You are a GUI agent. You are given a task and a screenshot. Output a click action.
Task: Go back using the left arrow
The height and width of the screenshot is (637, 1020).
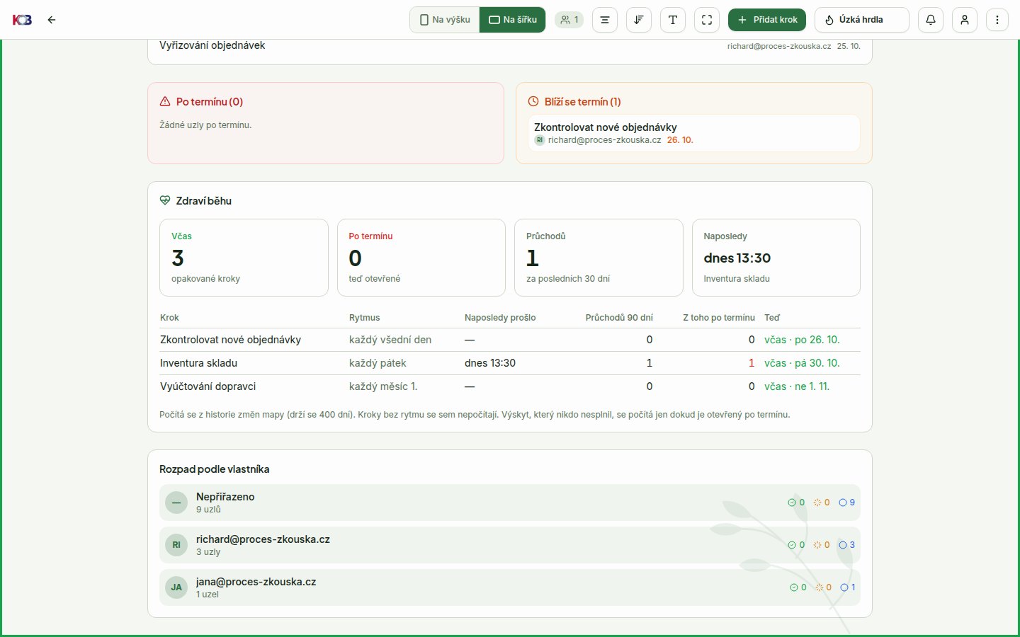tap(52, 20)
